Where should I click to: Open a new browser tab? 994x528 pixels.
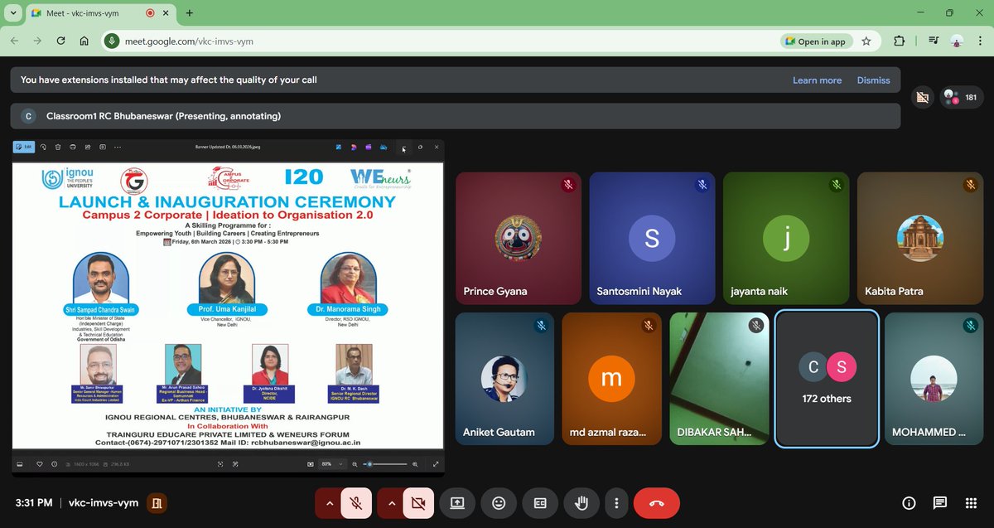point(190,13)
